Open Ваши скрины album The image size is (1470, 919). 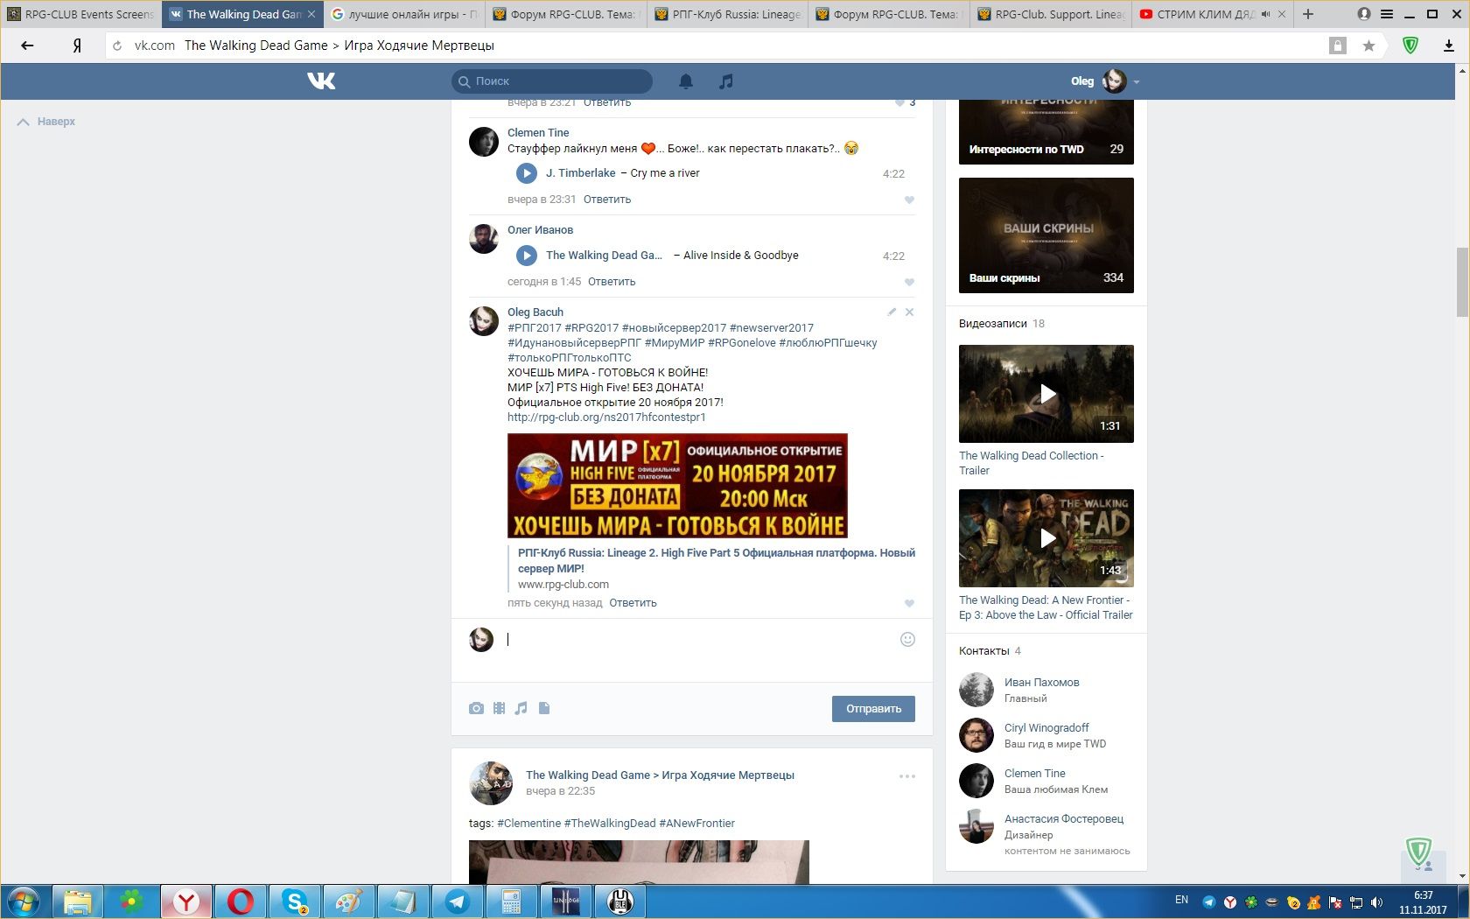click(1046, 235)
